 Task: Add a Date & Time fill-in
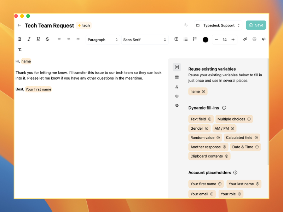point(246,147)
